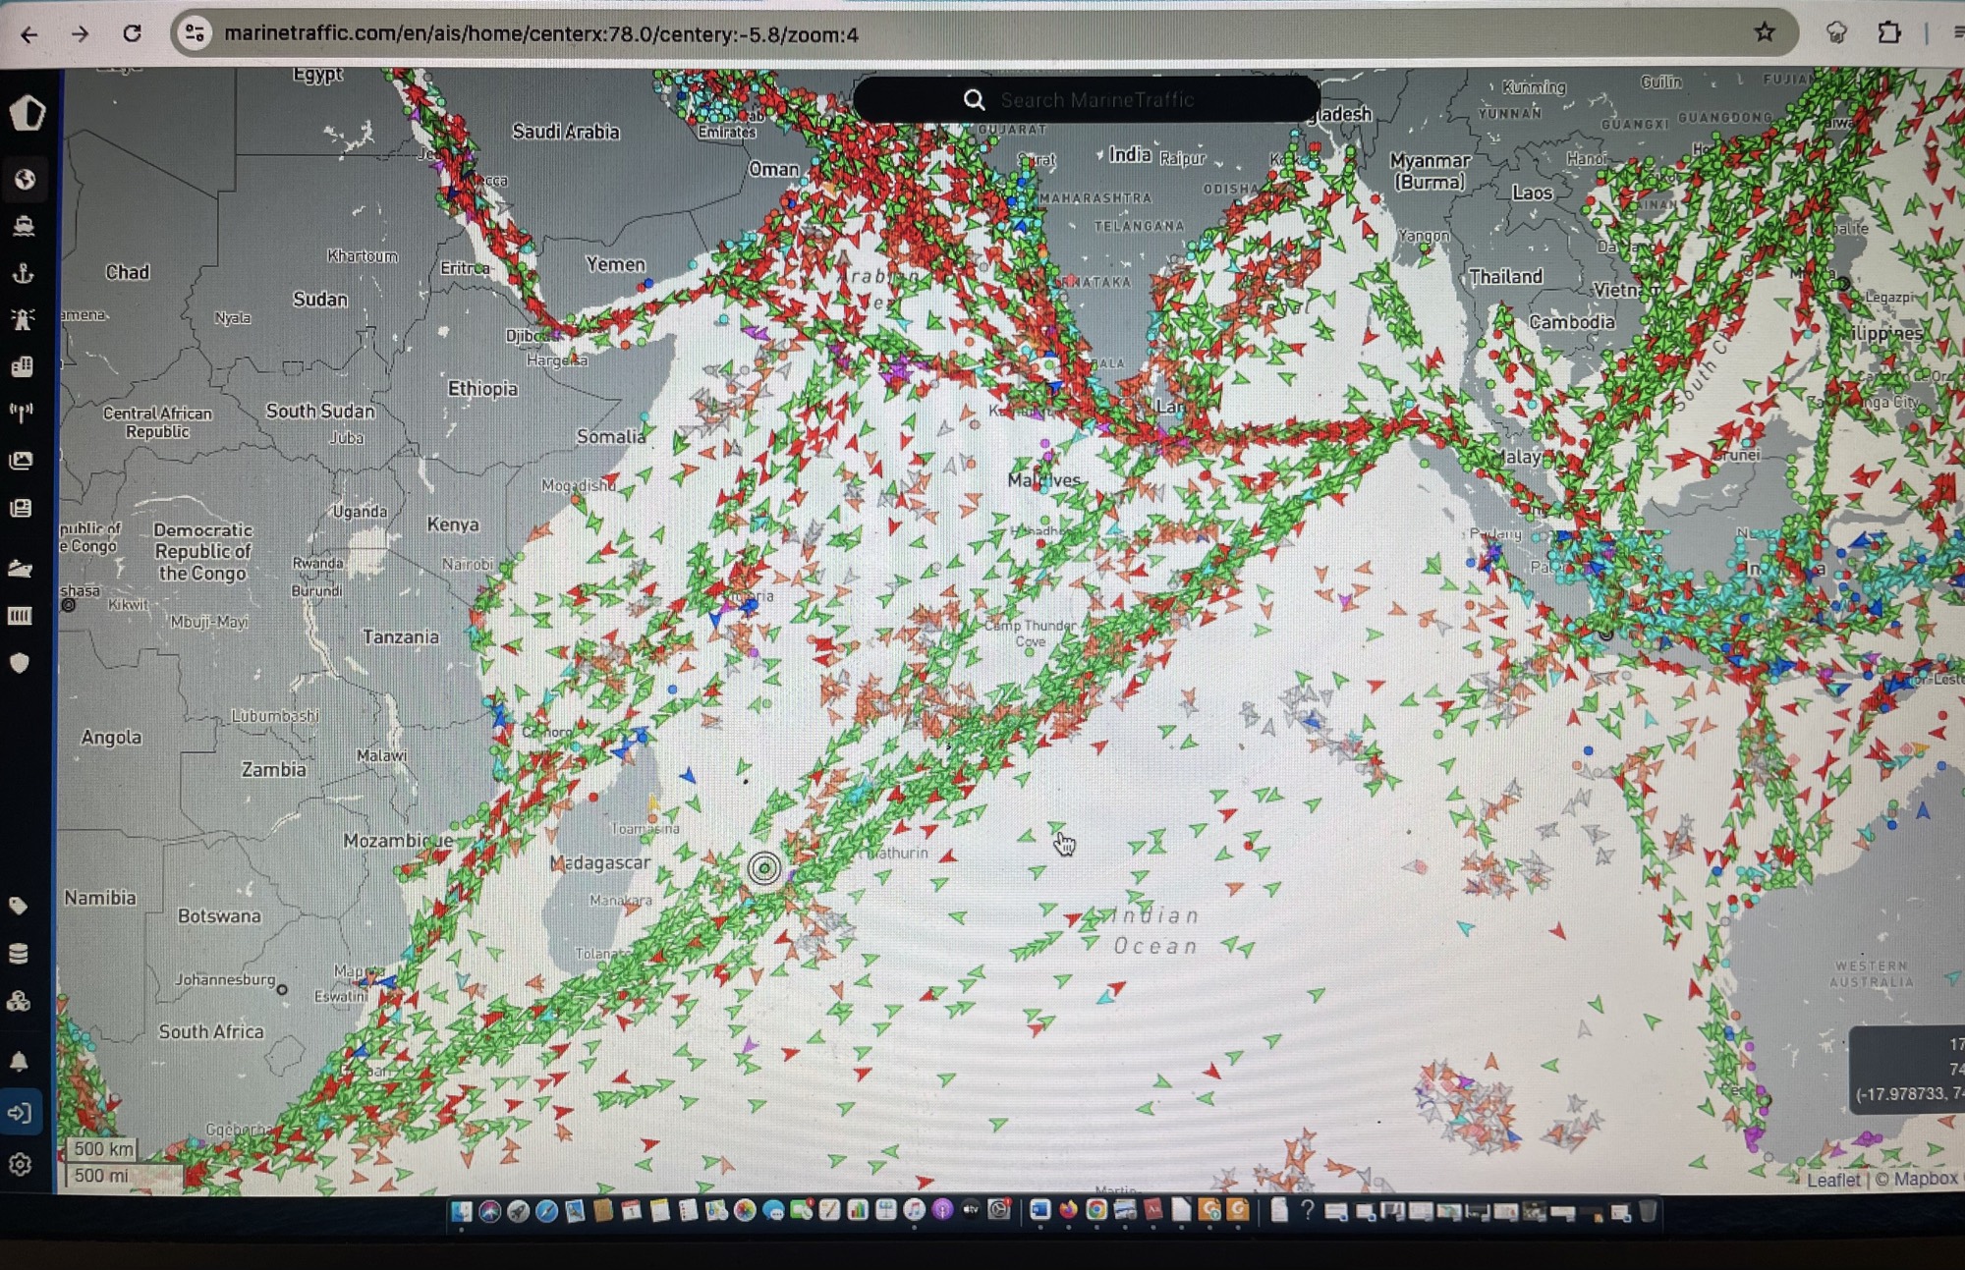Open the database stack icon in sidebar
The height and width of the screenshot is (1270, 1965).
coord(19,954)
